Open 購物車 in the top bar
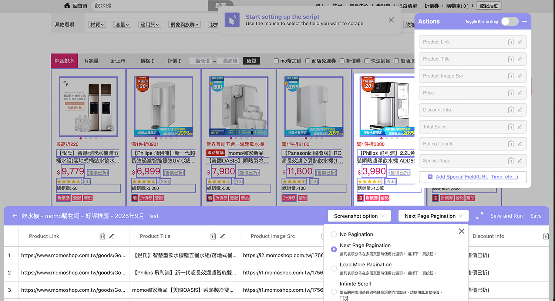The image size is (555, 301). coord(457,6)
